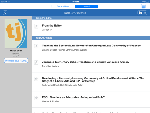Image resolution: width=150 pixels, height=113 pixels.
Task: Open Teaching the Sociocultural Norms article
Action: 91,46
